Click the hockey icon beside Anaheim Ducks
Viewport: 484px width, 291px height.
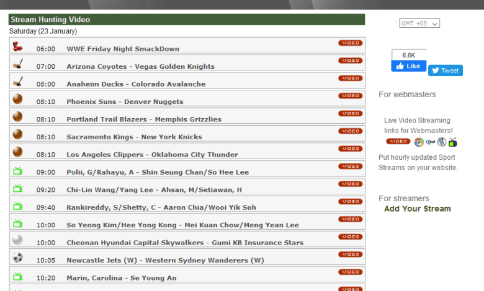click(17, 81)
